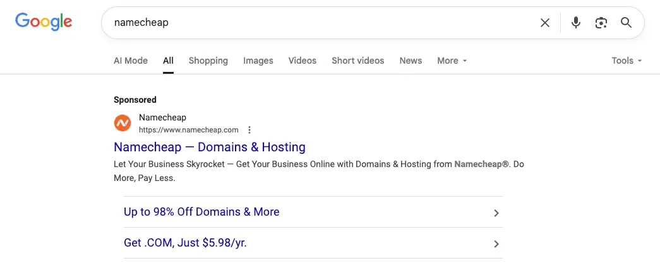Open "Namecheap — Domains & Hosting" ad title

tap(210, 147)
